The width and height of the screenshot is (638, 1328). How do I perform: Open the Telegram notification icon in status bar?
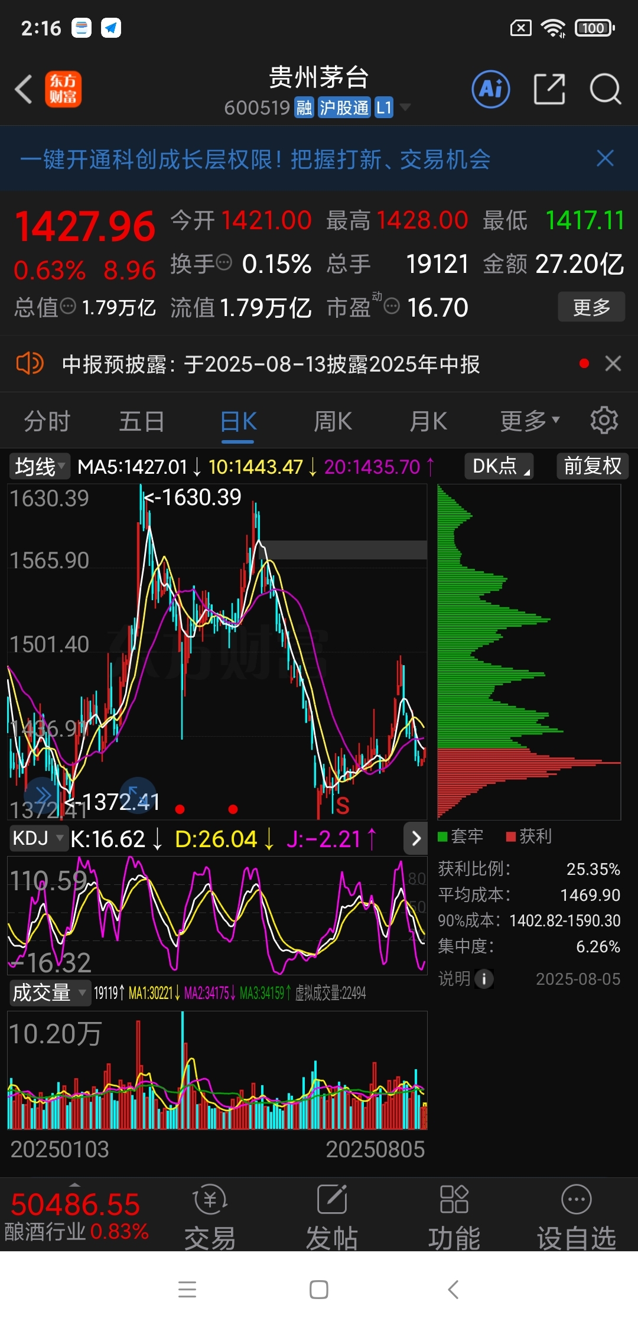pyautogui.click(x=111, y=28)
